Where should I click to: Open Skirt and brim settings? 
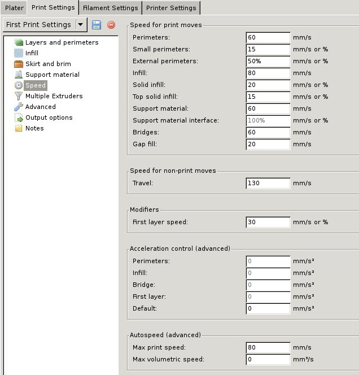tap(48, 64)
